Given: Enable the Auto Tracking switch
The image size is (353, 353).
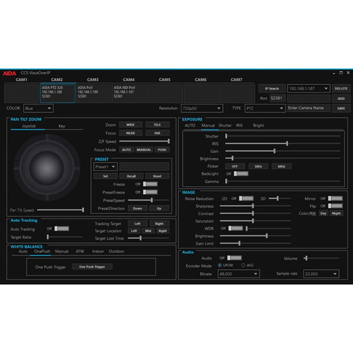Looking at the screenshot, I should [x=62, y=228].
